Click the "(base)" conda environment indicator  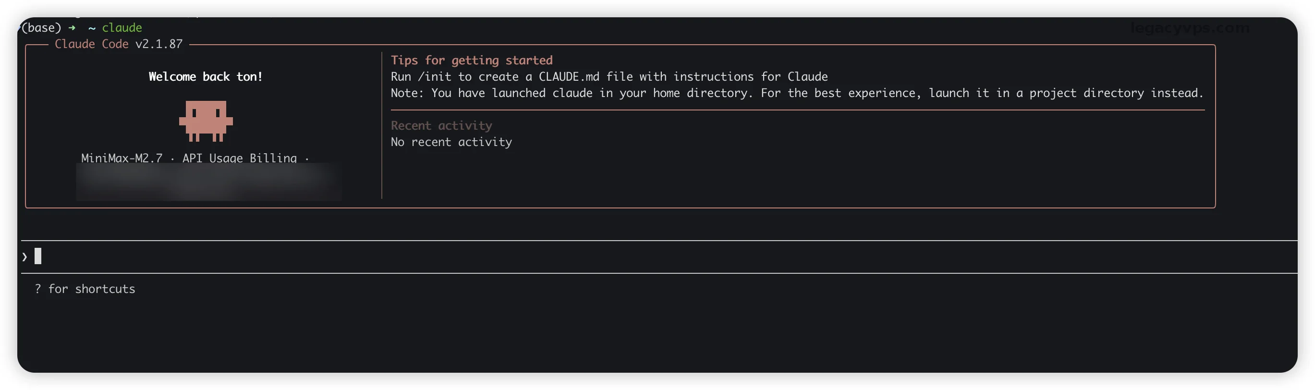(41, 27)
